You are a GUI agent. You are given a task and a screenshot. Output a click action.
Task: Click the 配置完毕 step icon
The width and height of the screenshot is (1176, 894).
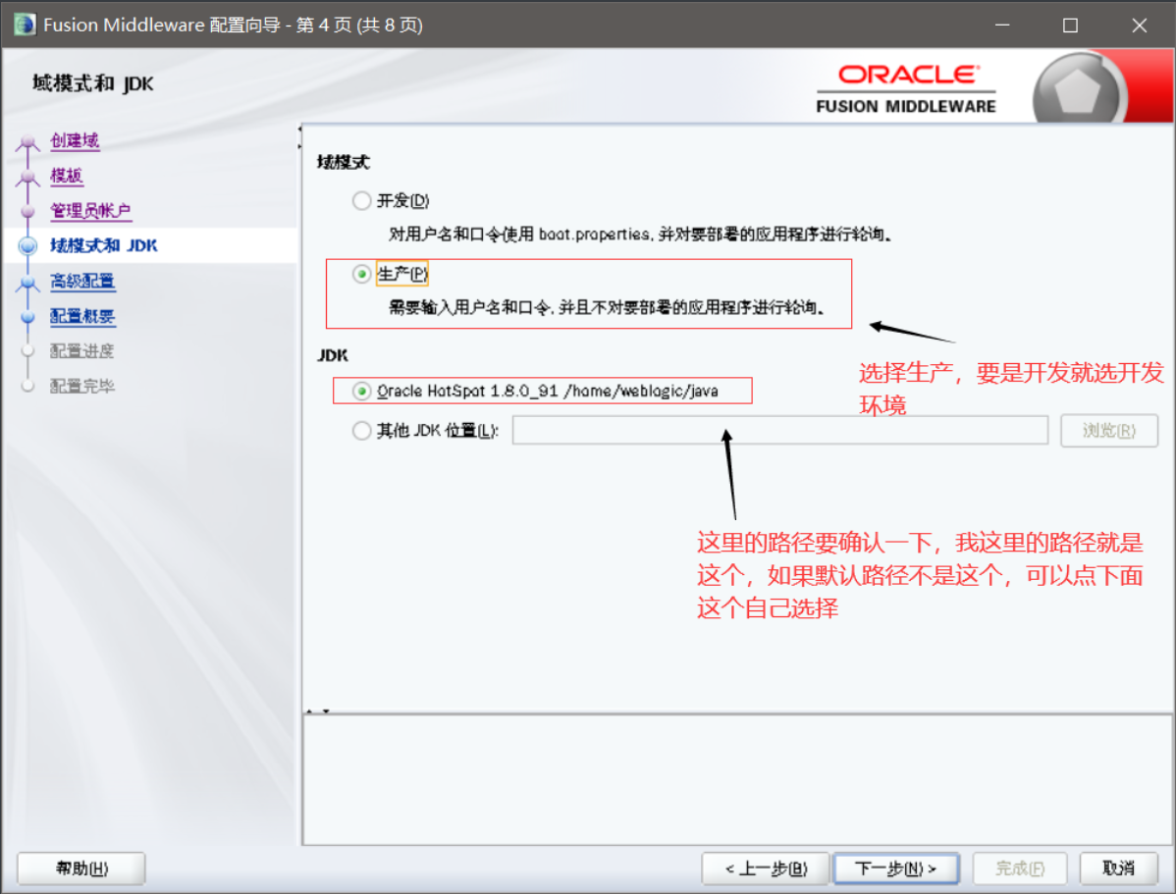(29, 386)
